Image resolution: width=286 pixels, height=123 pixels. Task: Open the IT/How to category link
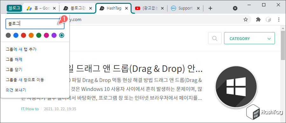click(30, 109)
